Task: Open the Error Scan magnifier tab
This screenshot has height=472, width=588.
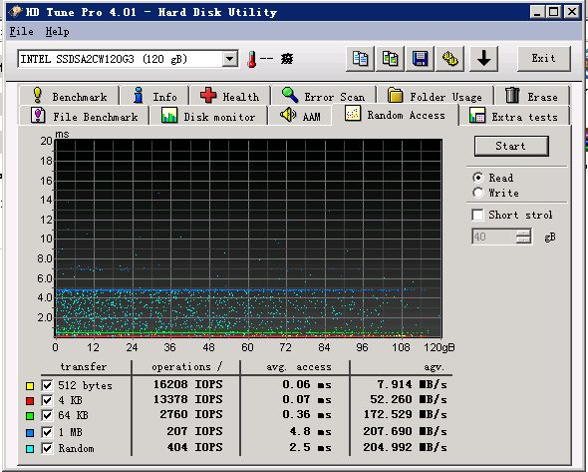Action: point(324,96)
